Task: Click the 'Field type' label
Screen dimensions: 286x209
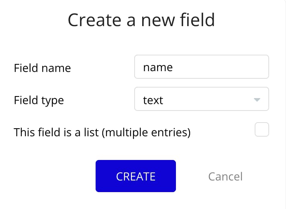Action: point(39,100)
